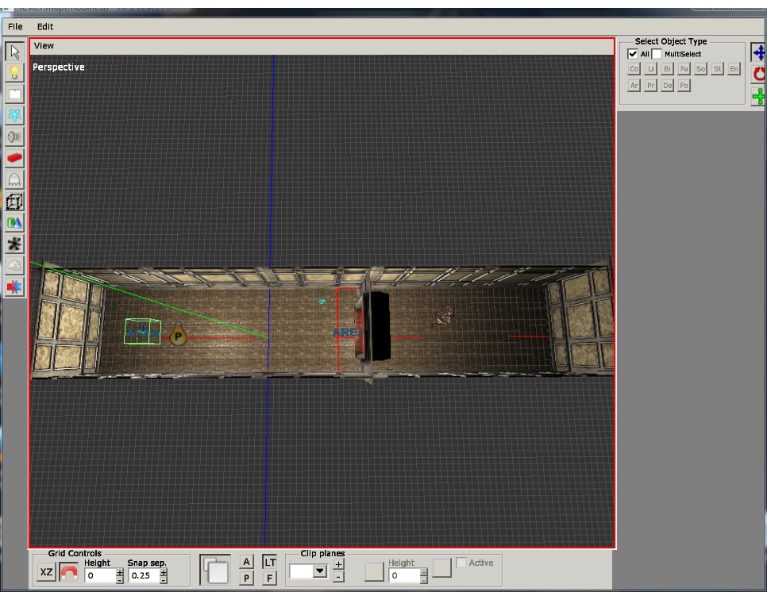Viewport: 767px width, 592px height.
Task: Open the Edit menu
Action: pyautogui.click(x=44, y=26)
